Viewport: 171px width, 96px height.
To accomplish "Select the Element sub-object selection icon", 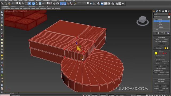I will pyautogui.click(x=166, y=53).
